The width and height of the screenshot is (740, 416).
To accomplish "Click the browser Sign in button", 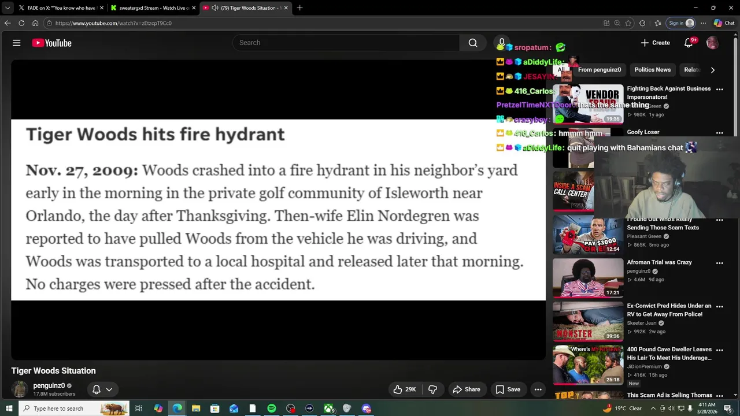I will point(681,23).
